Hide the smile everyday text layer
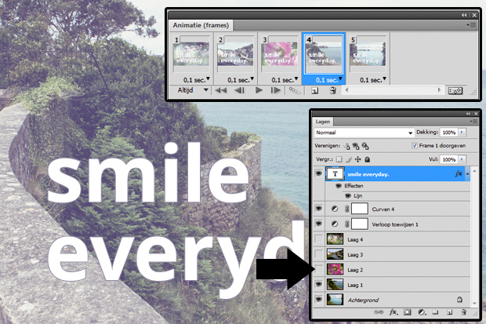This screenshot has height=324, width=486. coord(318,173)
